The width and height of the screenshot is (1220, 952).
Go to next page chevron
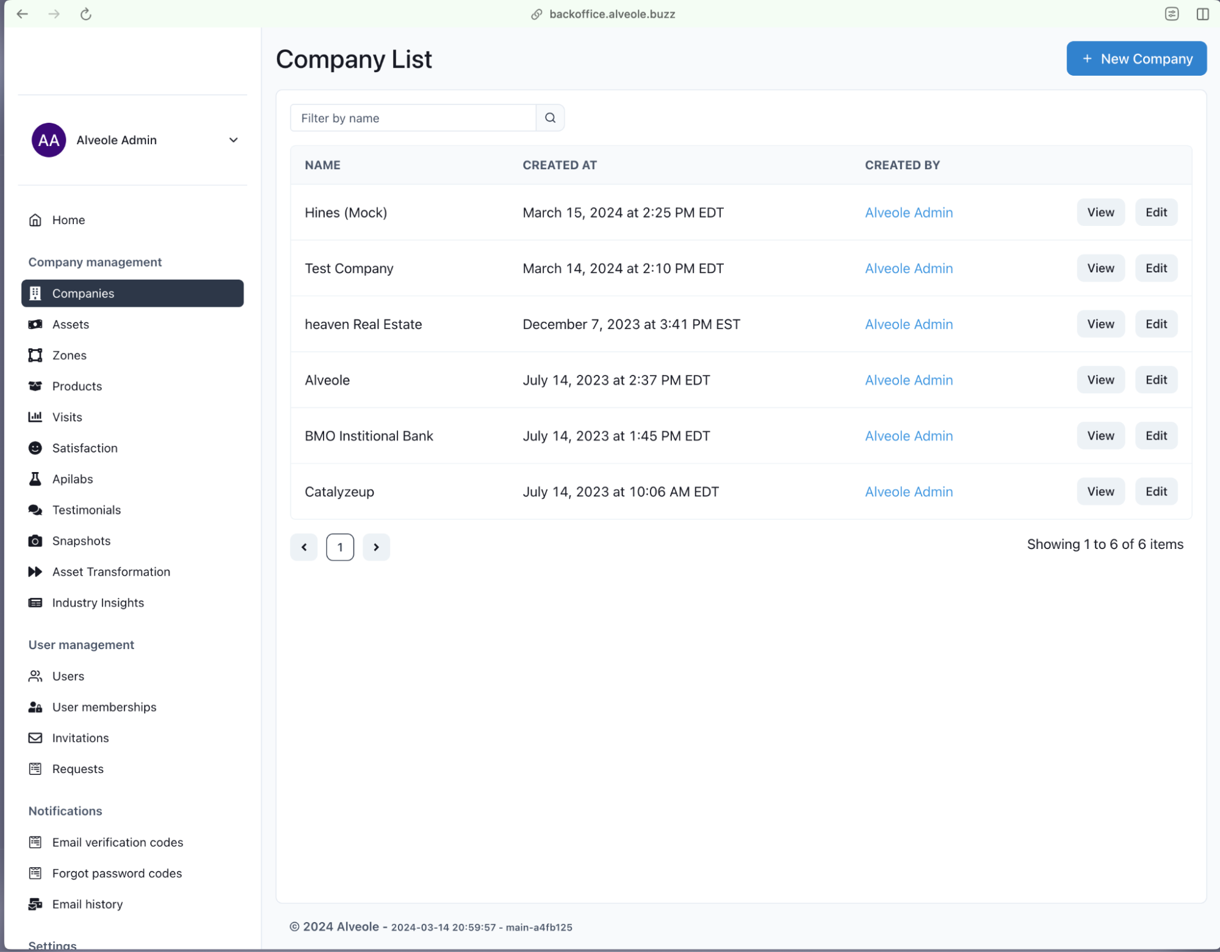(376, 547)
